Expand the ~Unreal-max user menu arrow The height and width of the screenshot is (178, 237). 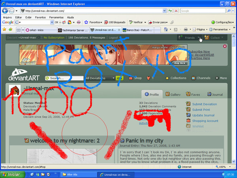click(x=39, y=38)
